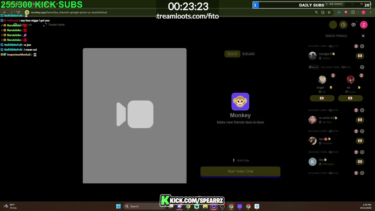Switch to the SQUAD mode tab
Screen dimensions: 375x211
pyautogui.click(x=248, y=54)
